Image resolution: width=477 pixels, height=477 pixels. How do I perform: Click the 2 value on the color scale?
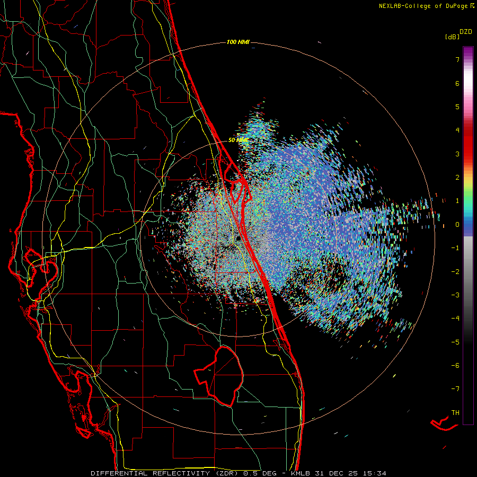[457, 178]
